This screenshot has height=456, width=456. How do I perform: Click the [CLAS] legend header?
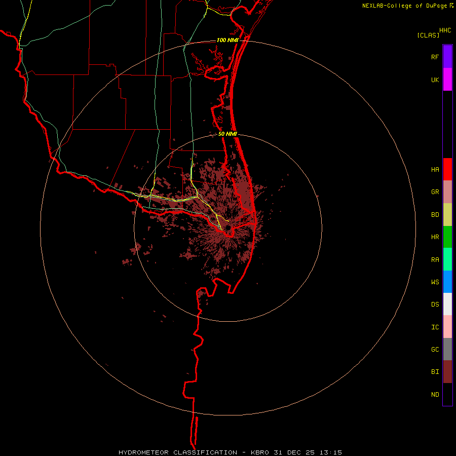(428, 35)
